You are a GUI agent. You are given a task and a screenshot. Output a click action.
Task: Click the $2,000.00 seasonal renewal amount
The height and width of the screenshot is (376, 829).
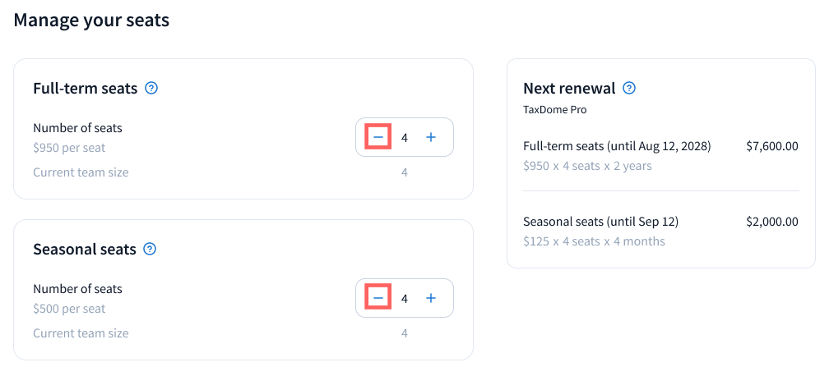771,222
